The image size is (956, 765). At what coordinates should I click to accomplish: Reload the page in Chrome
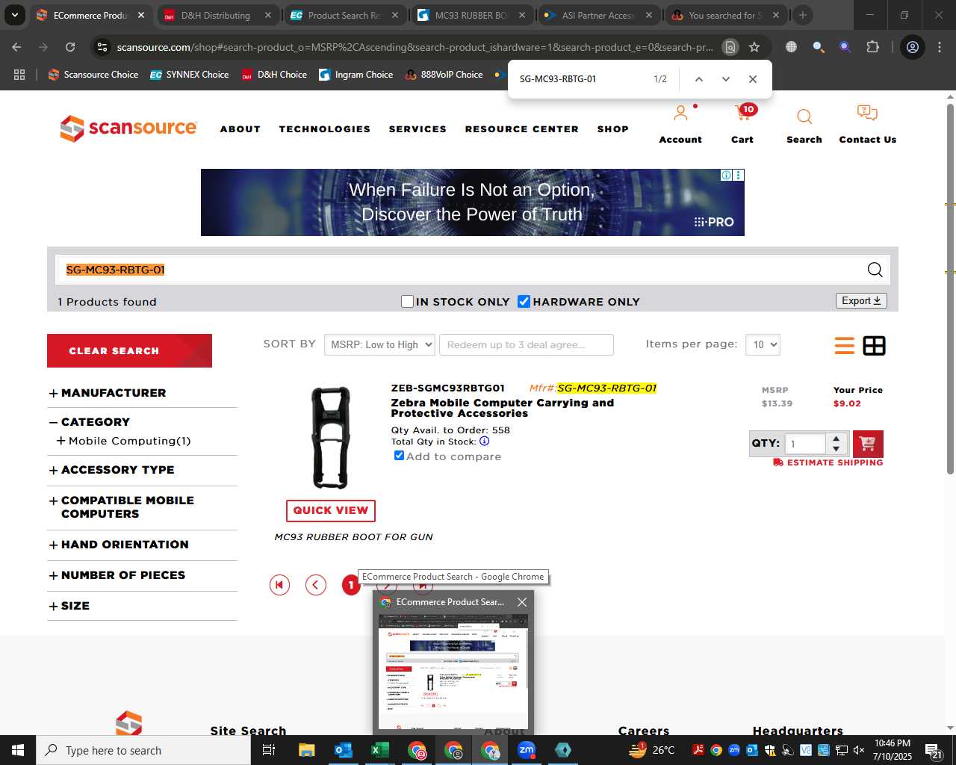click(x=70, y=47)
